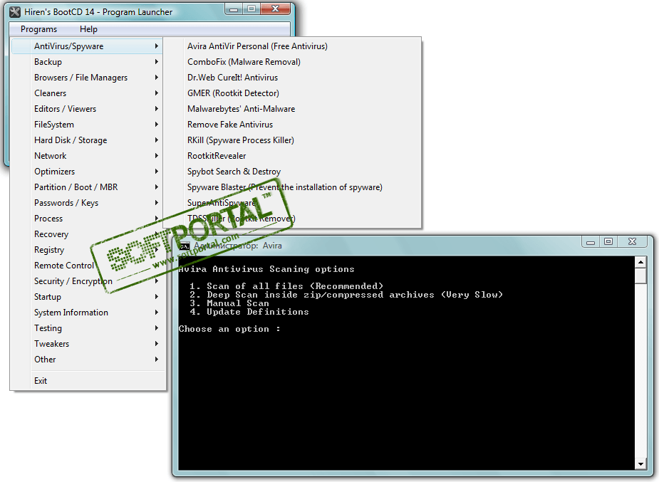
Task: Open the Programs menu
Action: coord(38,29)
